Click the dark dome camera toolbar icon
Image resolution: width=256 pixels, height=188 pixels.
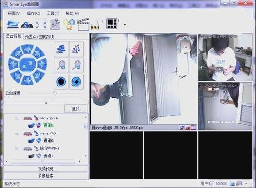(27, 25)
